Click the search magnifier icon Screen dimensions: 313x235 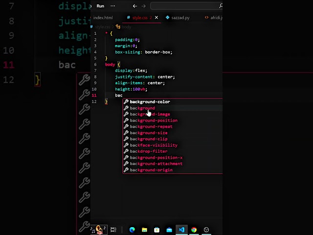click(x=221, y=6)
